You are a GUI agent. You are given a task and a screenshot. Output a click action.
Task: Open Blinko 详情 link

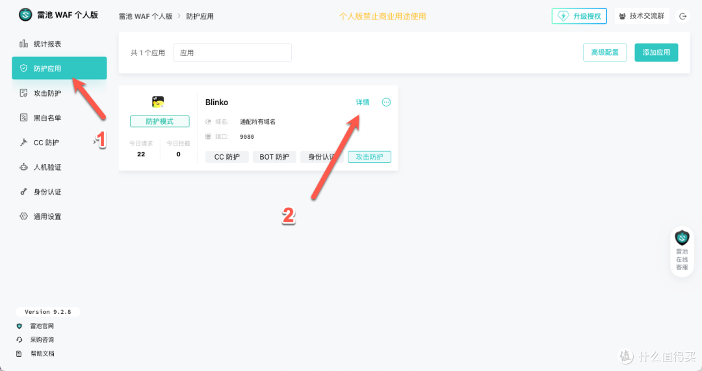click(363, 102)
